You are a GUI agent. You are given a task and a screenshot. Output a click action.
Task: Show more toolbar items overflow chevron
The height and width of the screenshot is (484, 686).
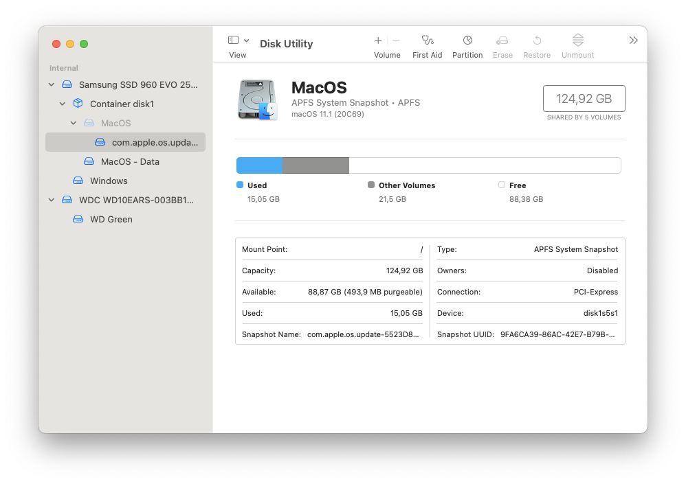(x=633, y=41)
